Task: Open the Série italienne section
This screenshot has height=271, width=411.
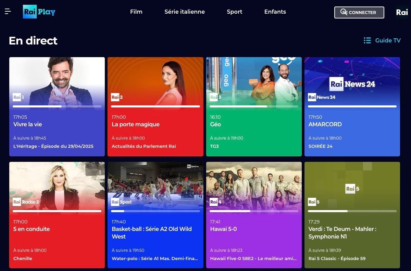Action: point(184,12)
